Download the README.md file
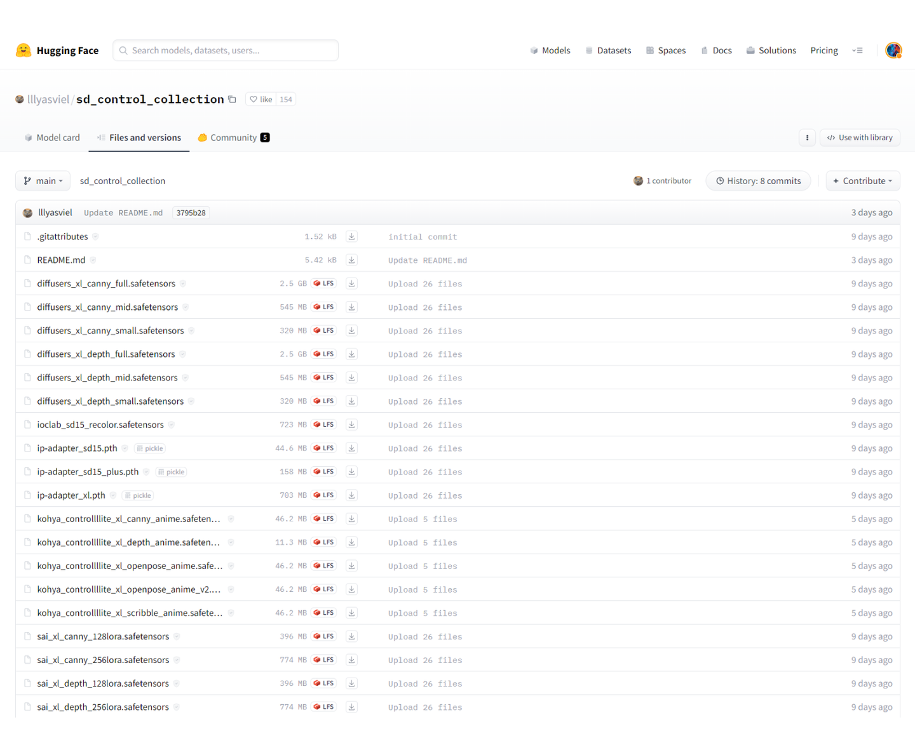The width and height of the screenshot is (915, 743). [351, 260]
